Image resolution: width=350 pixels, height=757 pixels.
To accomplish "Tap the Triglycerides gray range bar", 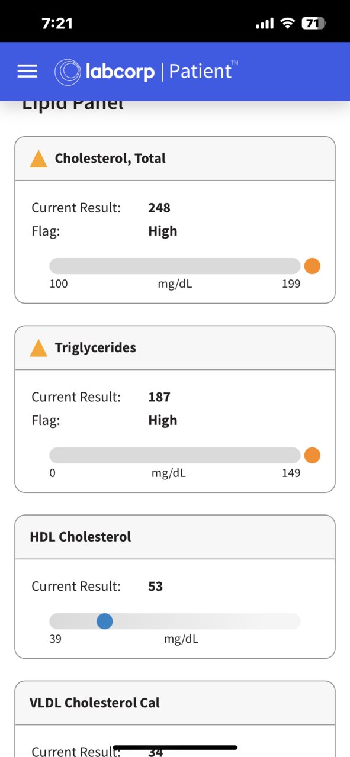I will click(x=175, y=456).
